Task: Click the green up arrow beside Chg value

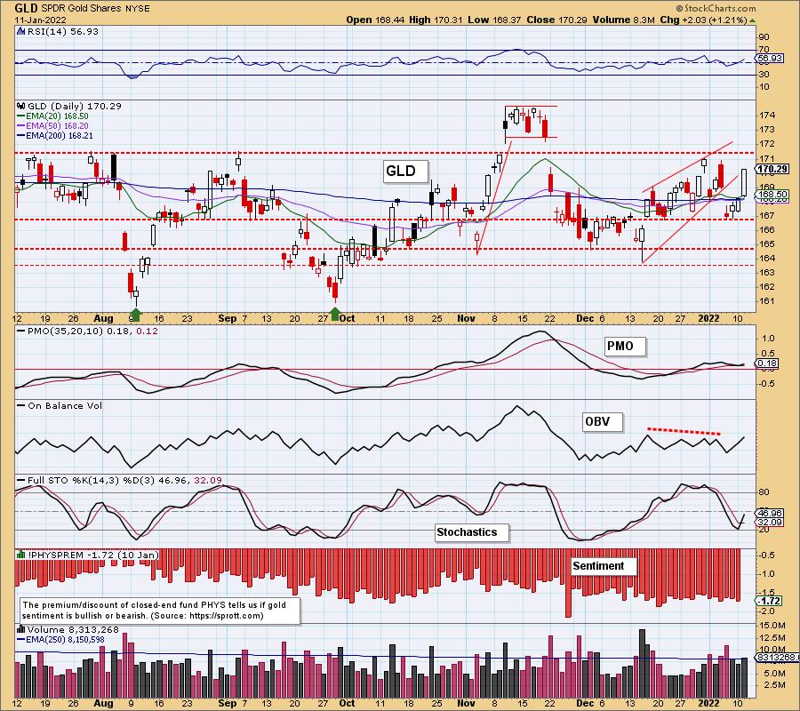Action: click(753, 20)
